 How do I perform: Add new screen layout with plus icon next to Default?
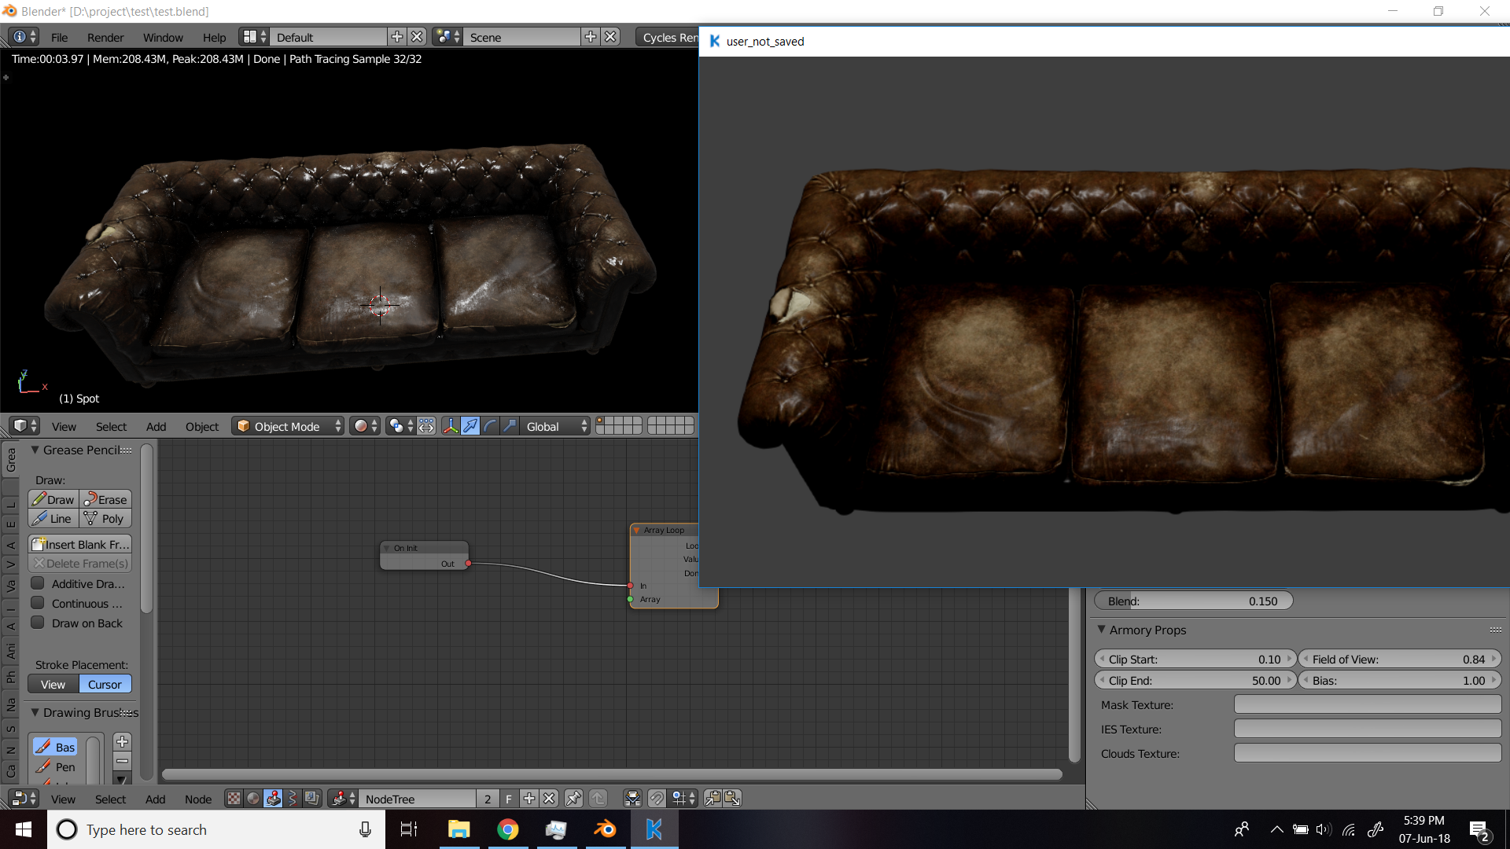[397, 37]
